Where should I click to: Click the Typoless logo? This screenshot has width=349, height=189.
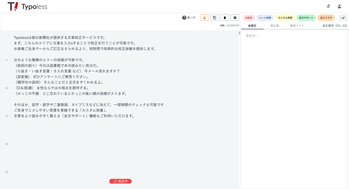[27, 6]
